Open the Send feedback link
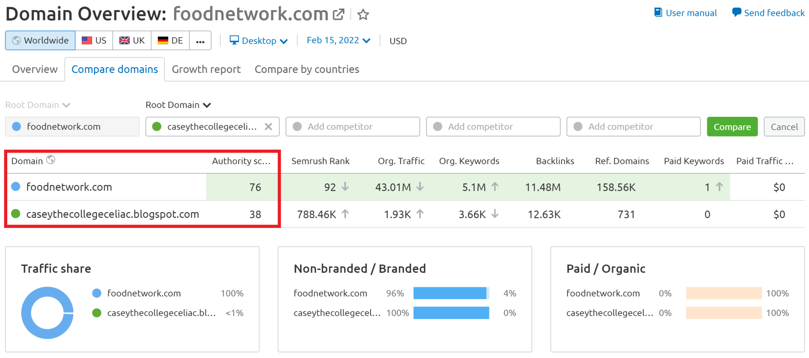Image resolution: width=809 pixels, height=358 pixels. [x=768, y=13]
